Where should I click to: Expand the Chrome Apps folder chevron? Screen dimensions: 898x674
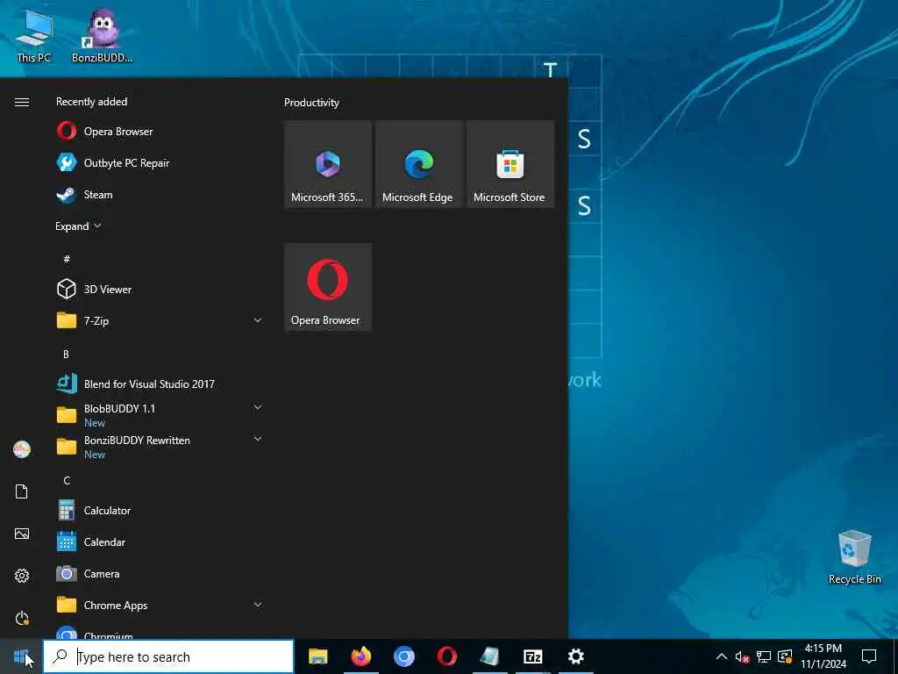pyautogui.click(x=258, y=605)
